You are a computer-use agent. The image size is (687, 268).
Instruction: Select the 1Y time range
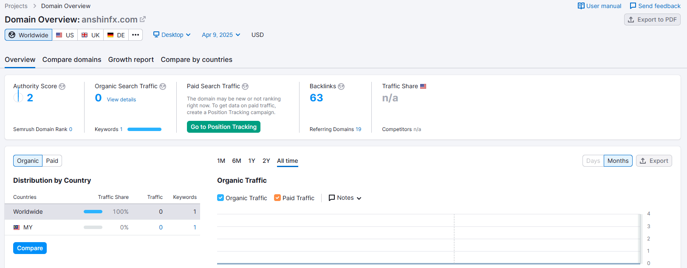click(x=252, y=161)
